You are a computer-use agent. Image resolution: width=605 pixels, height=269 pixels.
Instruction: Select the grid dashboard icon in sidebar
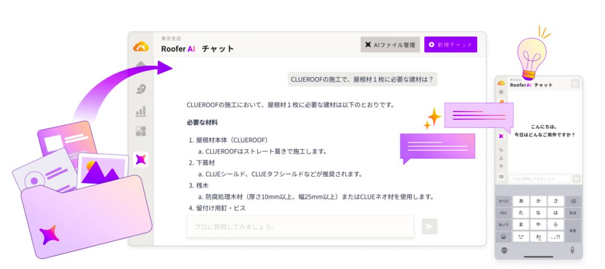tap(141, 132)
